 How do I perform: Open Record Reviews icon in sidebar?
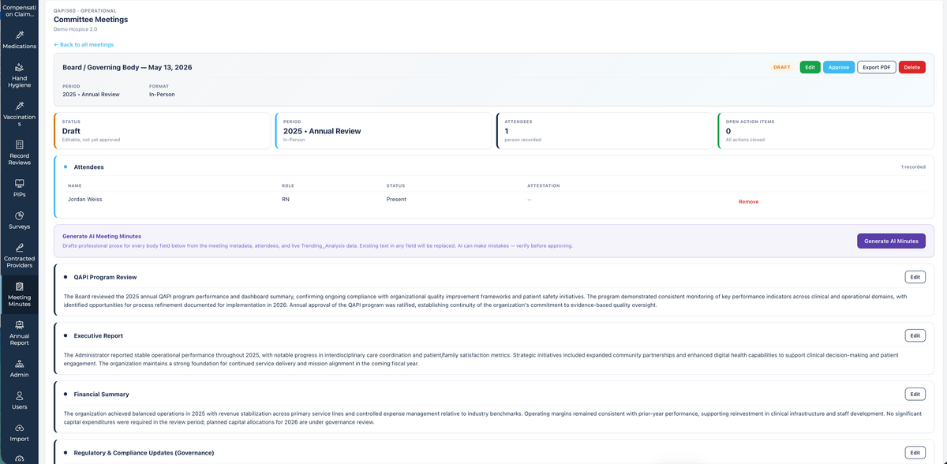20,145
